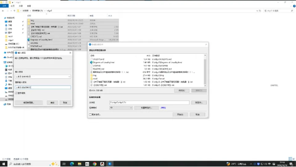Viewport: 296px width, 167px height.
Task: Open quick access toolbar dropdown in title bar
Action: pos(12,2)
